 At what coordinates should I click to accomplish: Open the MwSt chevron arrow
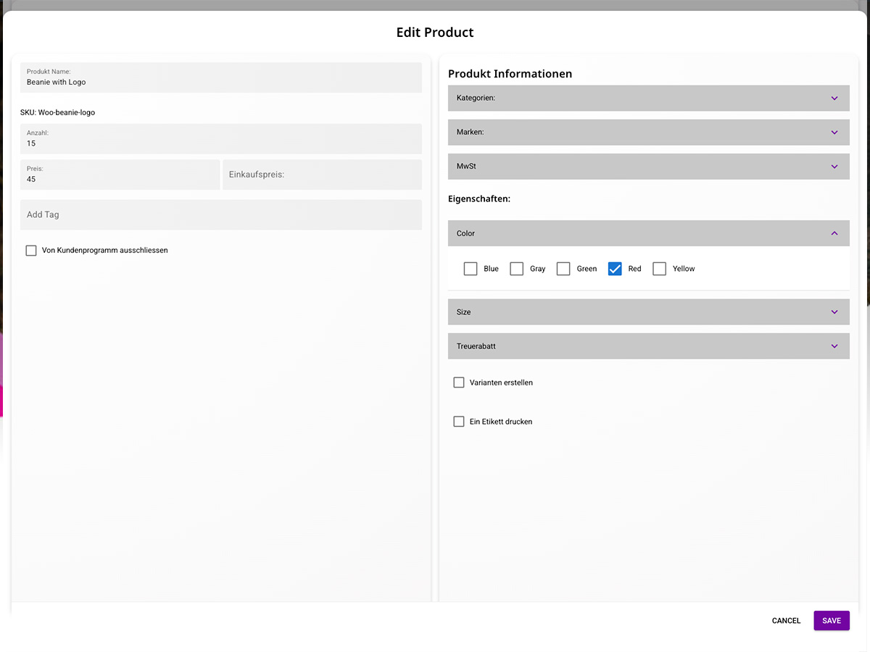point(834,167)
